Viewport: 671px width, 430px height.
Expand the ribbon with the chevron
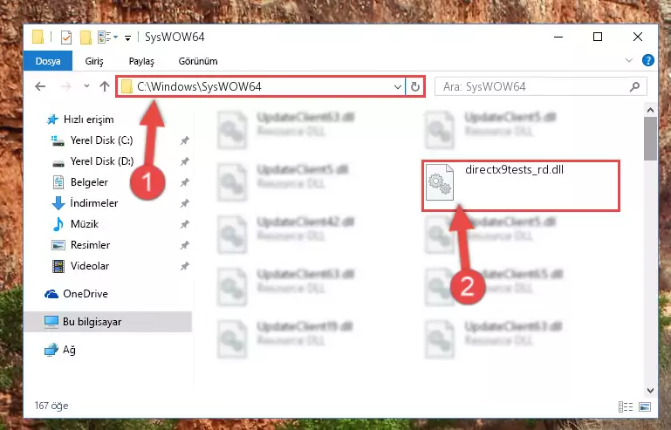628,60
